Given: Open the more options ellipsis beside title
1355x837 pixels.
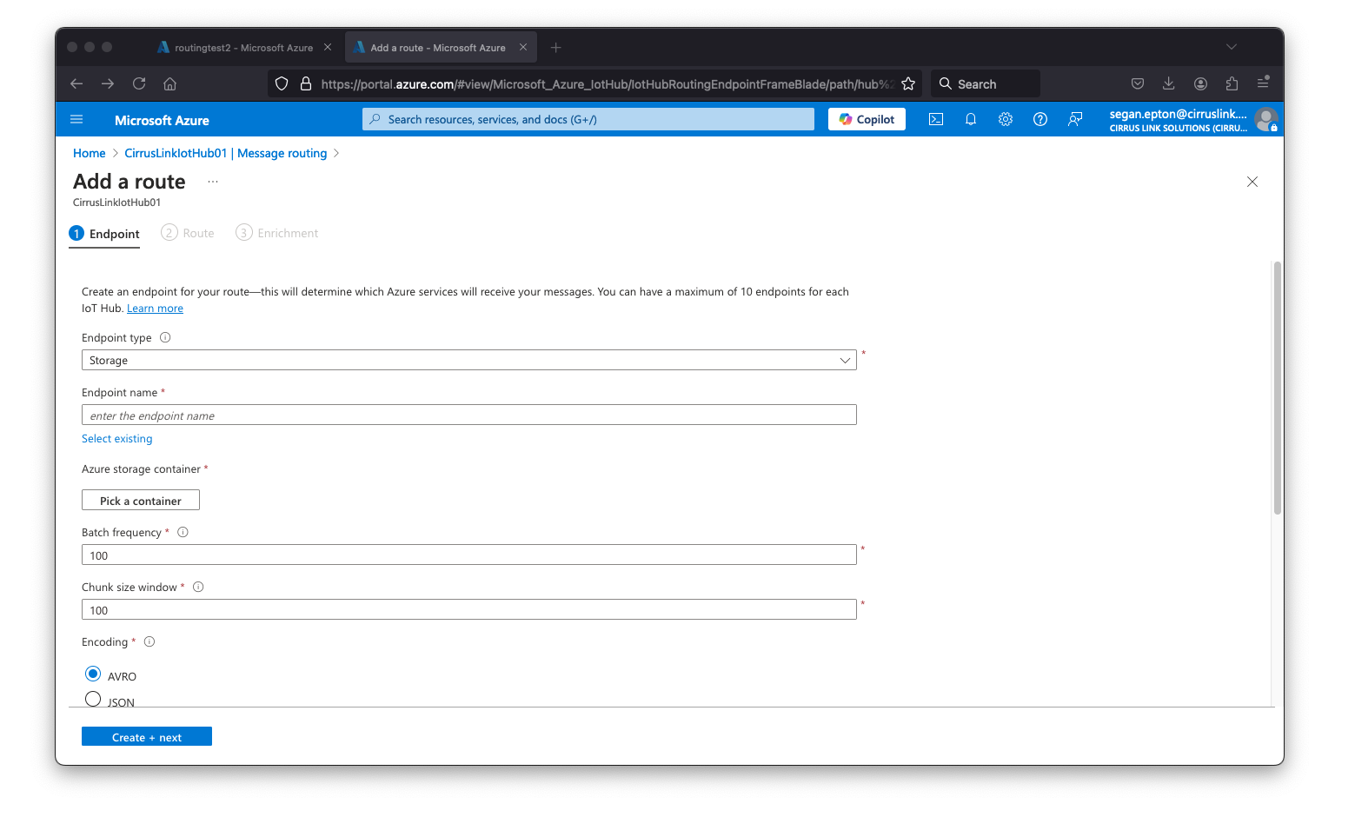Looking at the screenshot, I should (x=213, y=183).
